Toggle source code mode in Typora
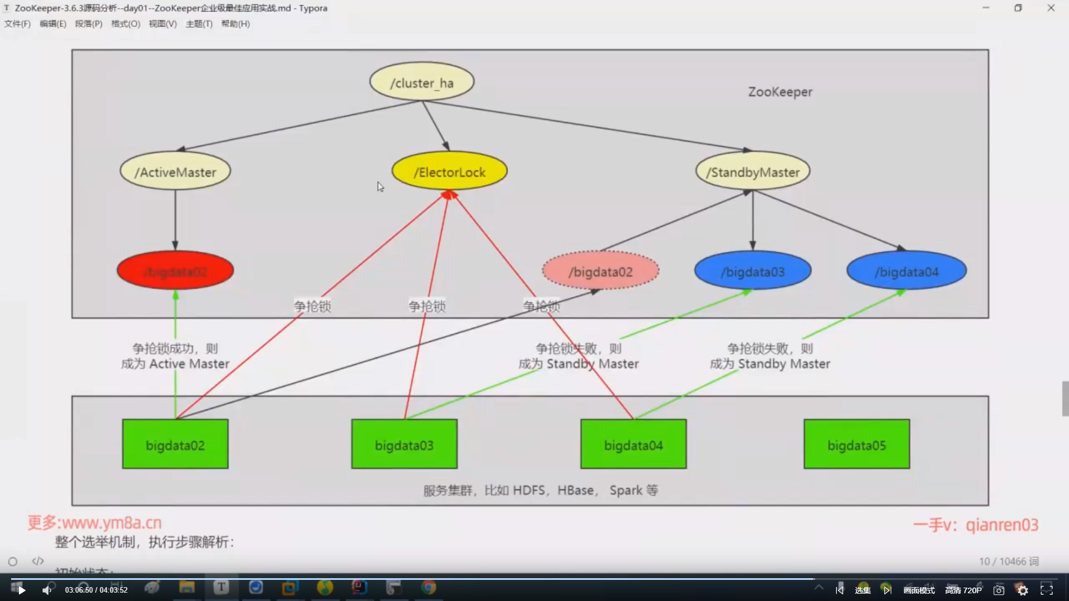Viewport: 1069px width, 601px height. 38,561
